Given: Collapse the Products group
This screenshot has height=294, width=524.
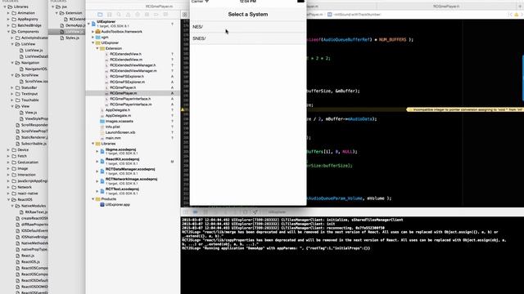Looking at the screenshot, I should point(93,199).
